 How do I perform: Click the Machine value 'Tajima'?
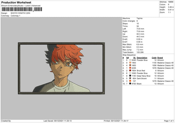click(139, 18)
